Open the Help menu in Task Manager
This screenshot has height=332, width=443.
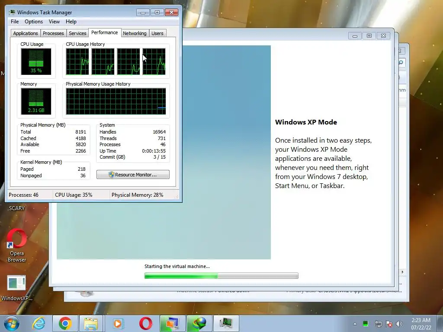[x=71, y=22]
